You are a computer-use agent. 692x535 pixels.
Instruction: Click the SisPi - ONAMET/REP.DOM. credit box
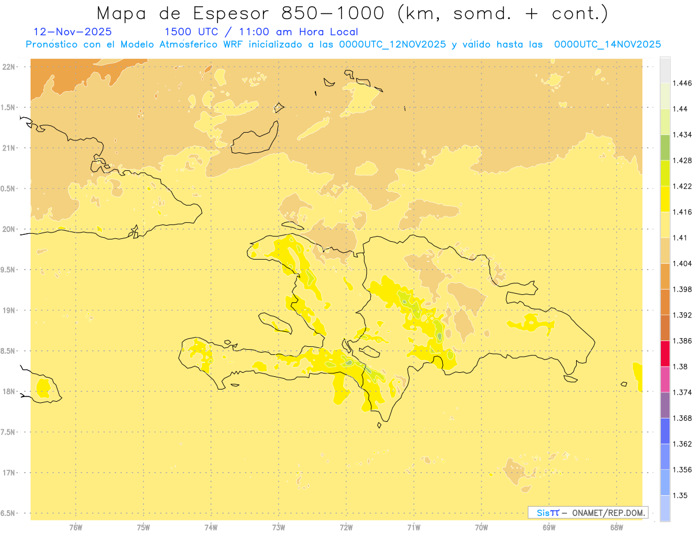click(x=588, y=512)
